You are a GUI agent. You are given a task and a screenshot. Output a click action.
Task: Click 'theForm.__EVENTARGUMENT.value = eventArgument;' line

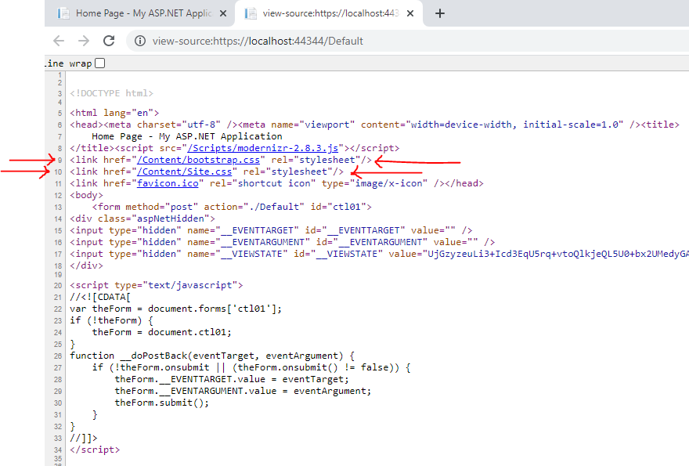click(243, 392)
